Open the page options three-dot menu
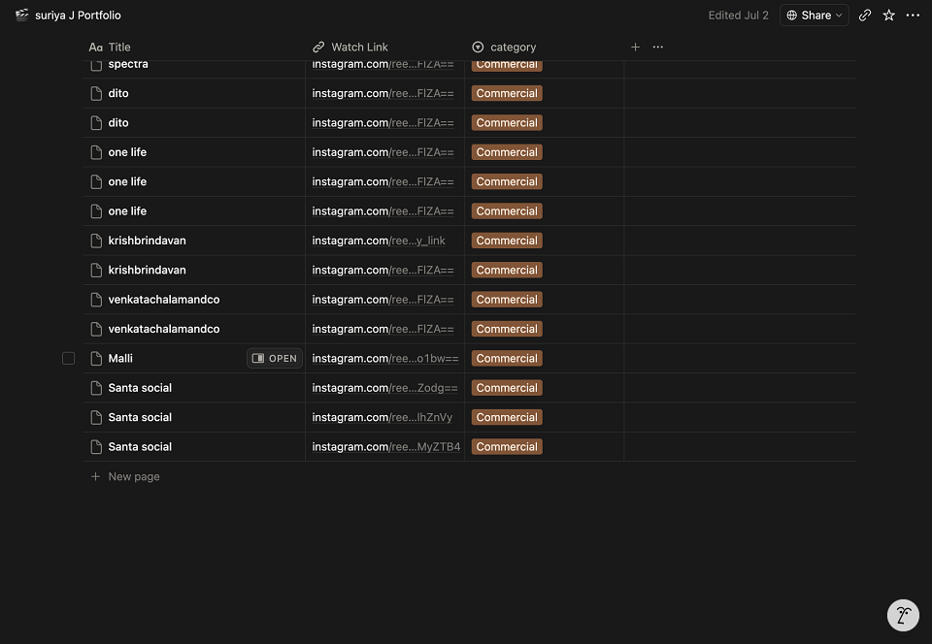This screenshot has width=932, height=644. [x=913, y=16]
